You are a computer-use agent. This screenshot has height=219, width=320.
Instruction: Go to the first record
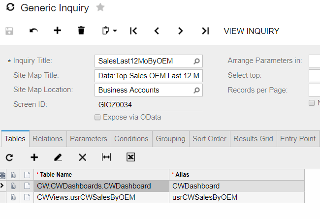133,31
